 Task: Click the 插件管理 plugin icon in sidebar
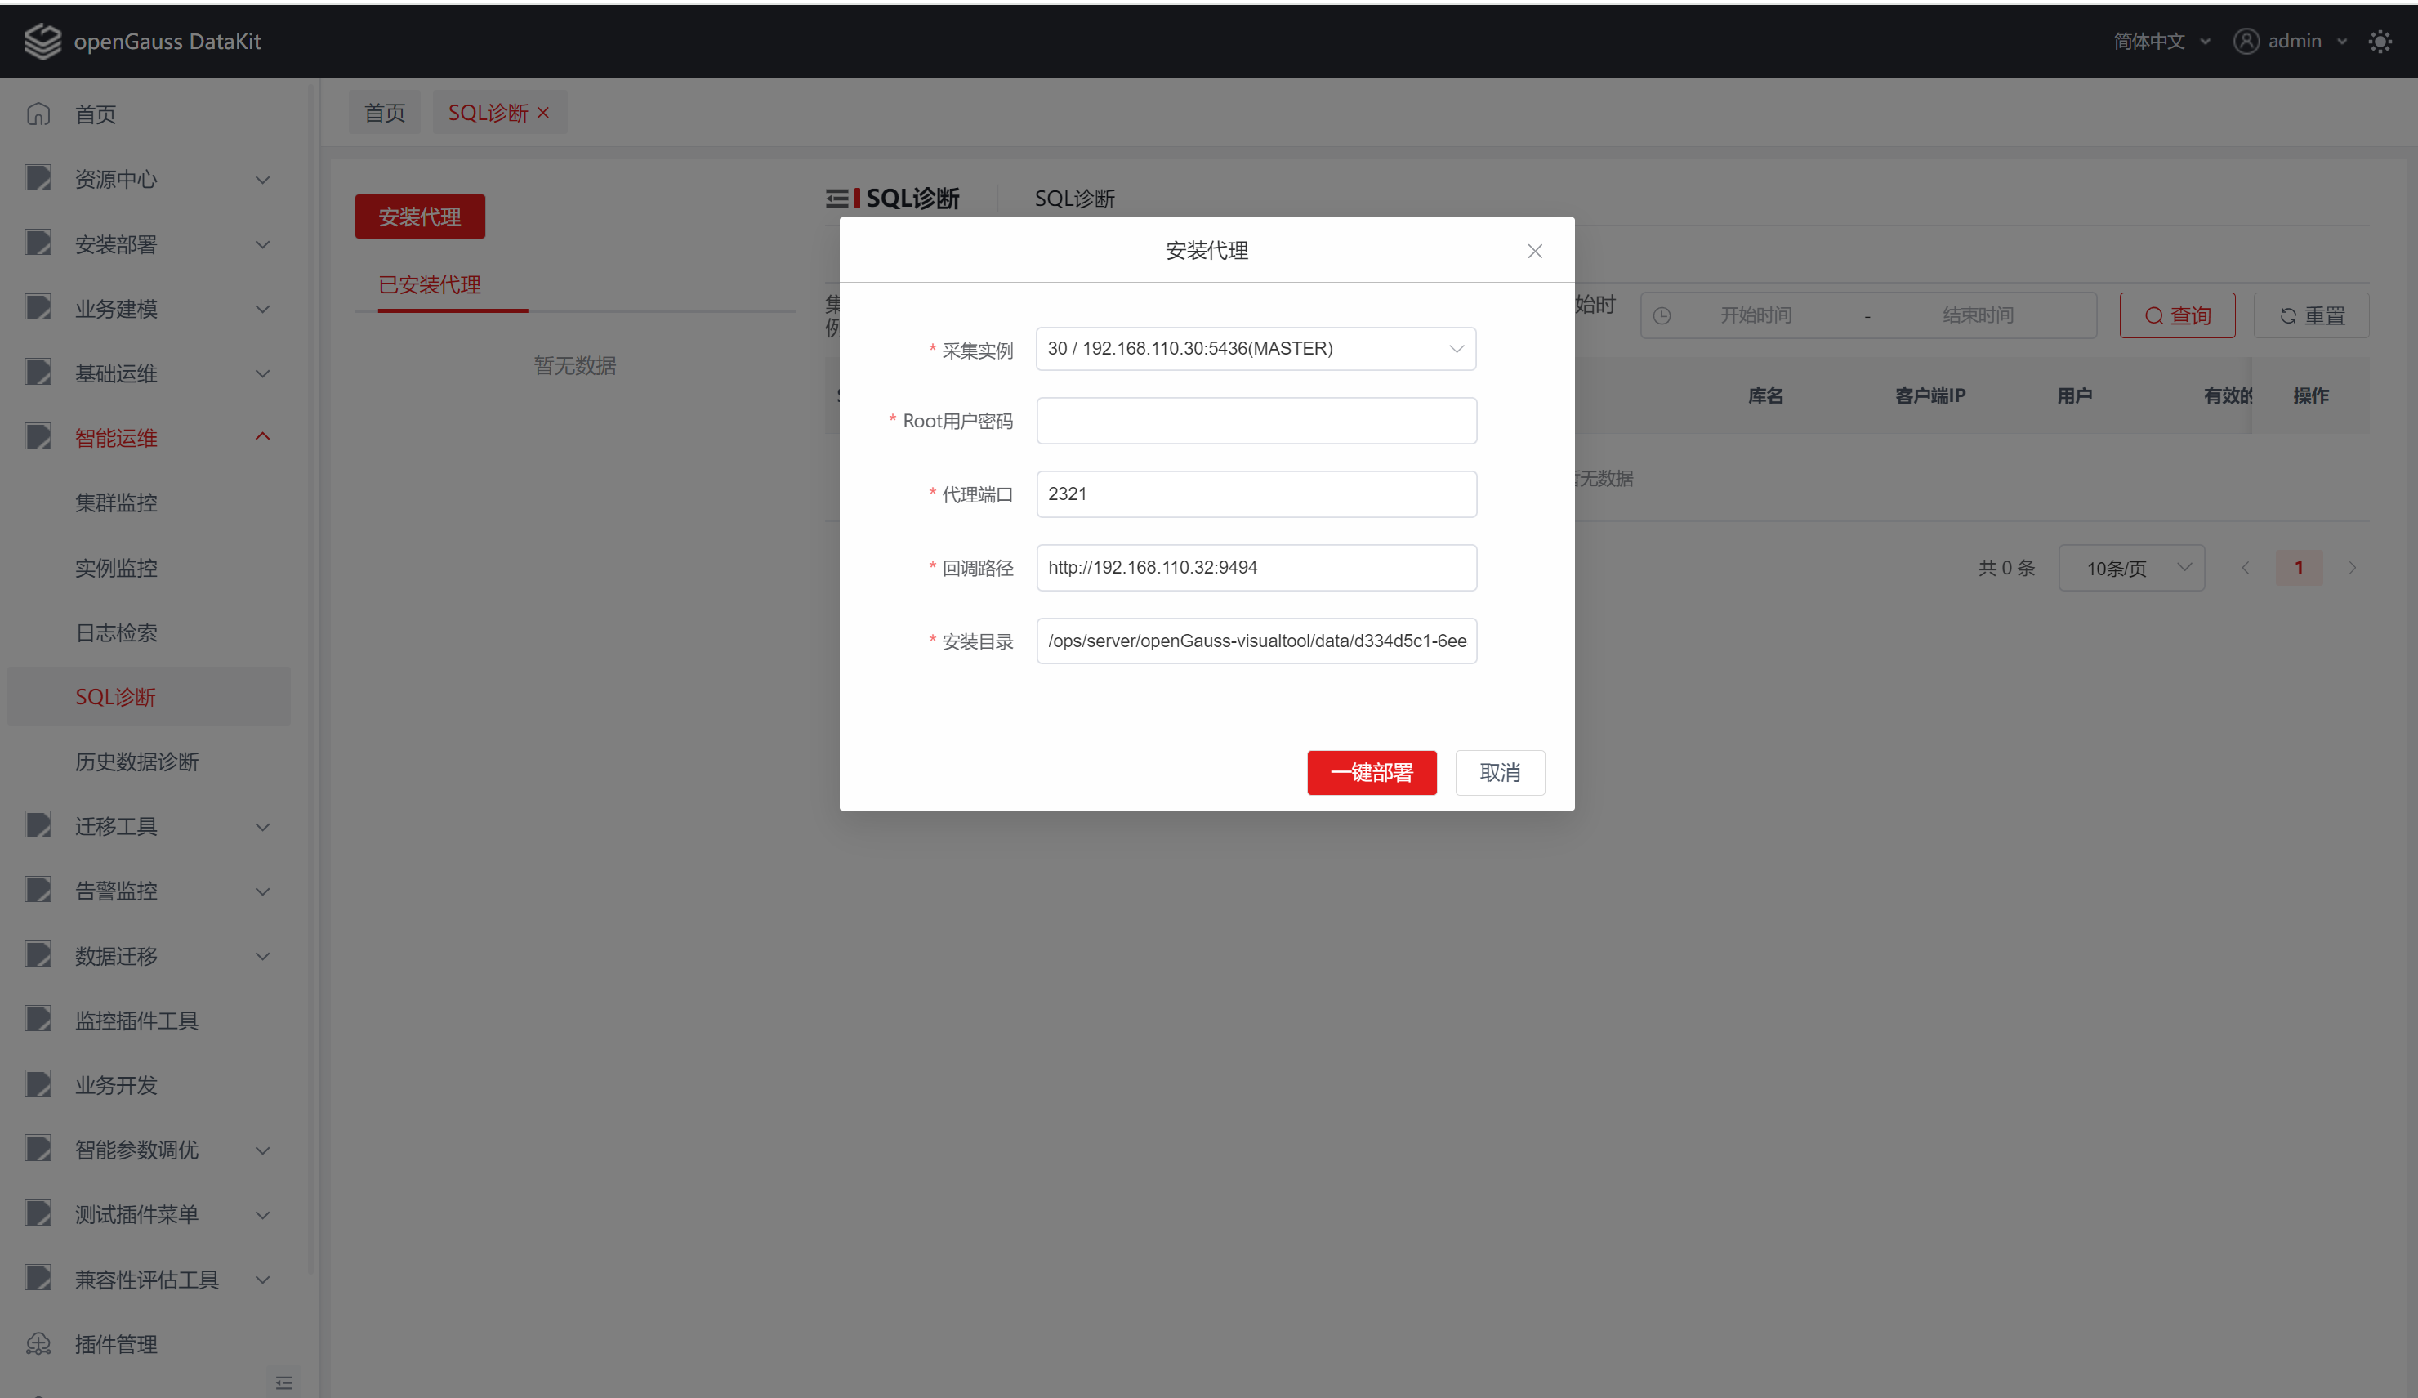click(38, 1343)
